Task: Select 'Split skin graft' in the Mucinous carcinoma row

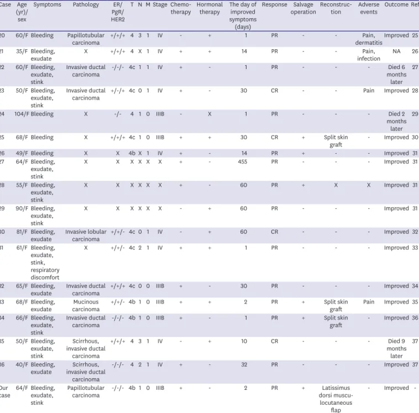Action: [336, 306]
